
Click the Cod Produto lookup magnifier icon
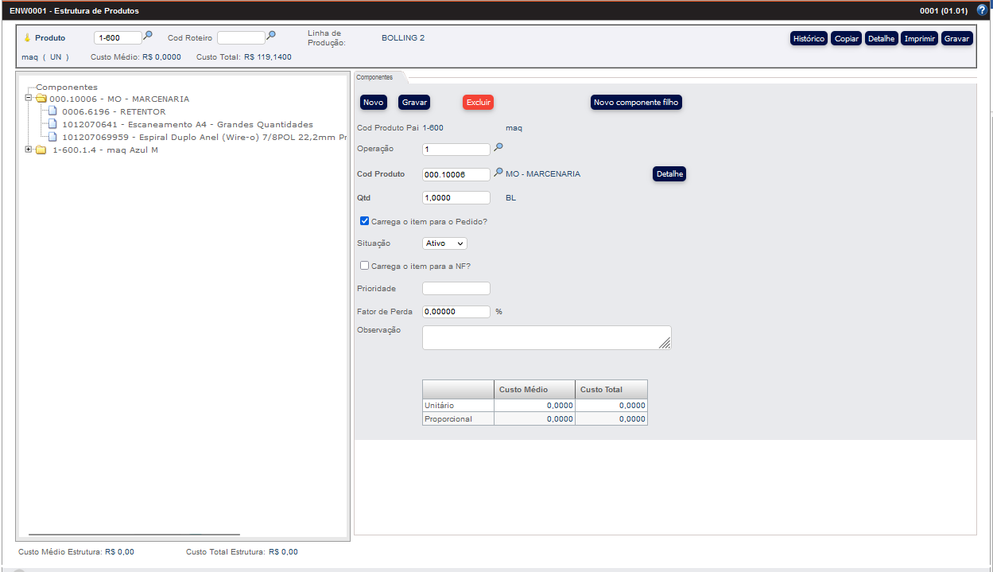pyautogui.click(x=498, y=173)
